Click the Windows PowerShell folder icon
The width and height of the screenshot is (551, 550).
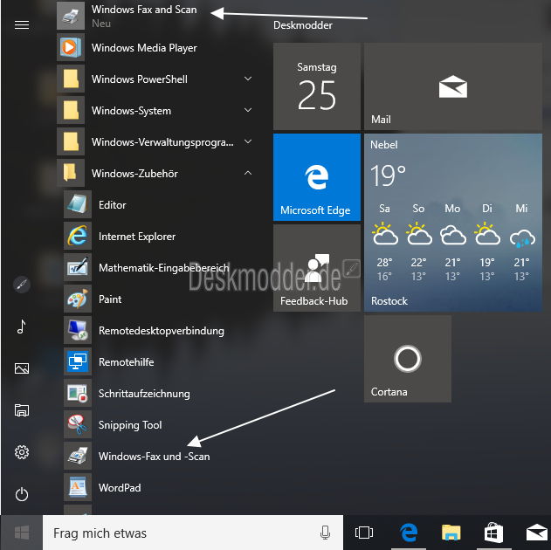tap(71, 79)
